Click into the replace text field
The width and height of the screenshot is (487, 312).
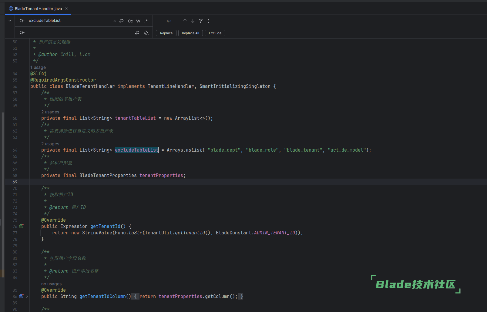point(79,33)
